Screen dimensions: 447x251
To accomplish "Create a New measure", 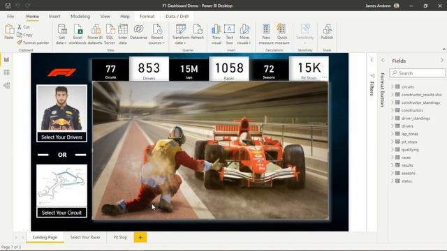I will (x=266, y=34).
